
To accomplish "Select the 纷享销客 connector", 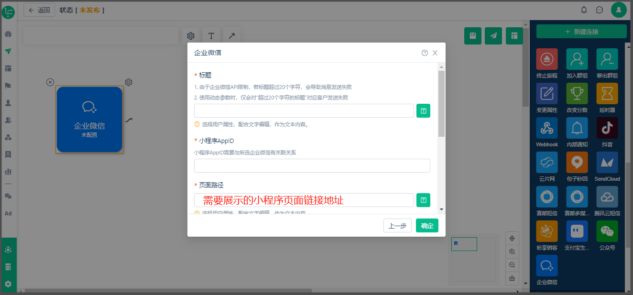I will 547,231.
